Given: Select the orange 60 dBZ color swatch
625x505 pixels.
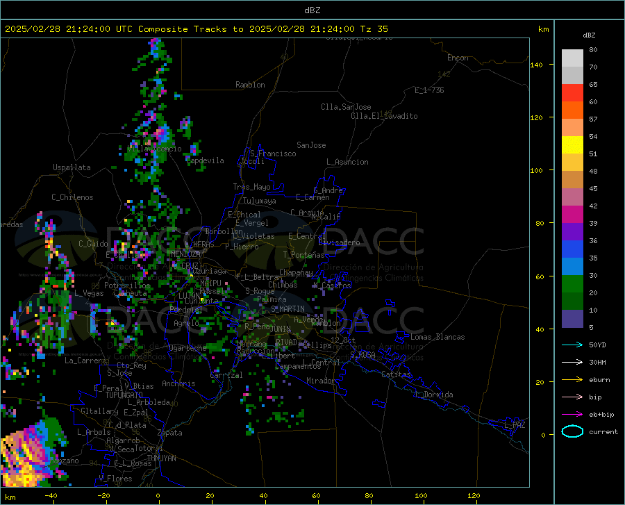Looking at the screenshot, I should pos(572,110).
